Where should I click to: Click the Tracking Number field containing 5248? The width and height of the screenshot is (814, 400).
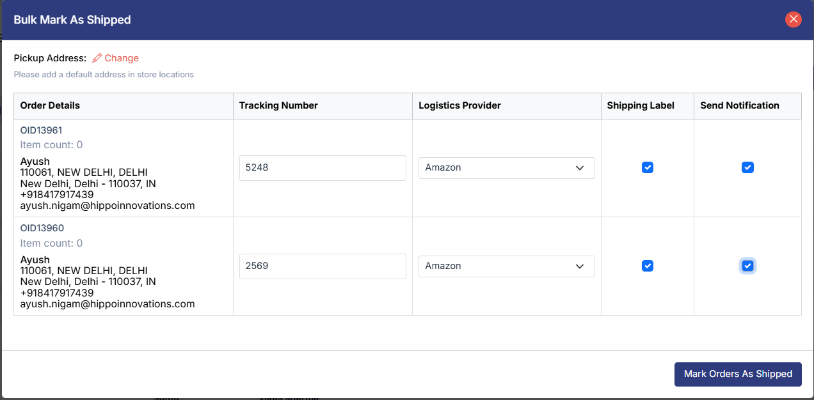point(323,167)
